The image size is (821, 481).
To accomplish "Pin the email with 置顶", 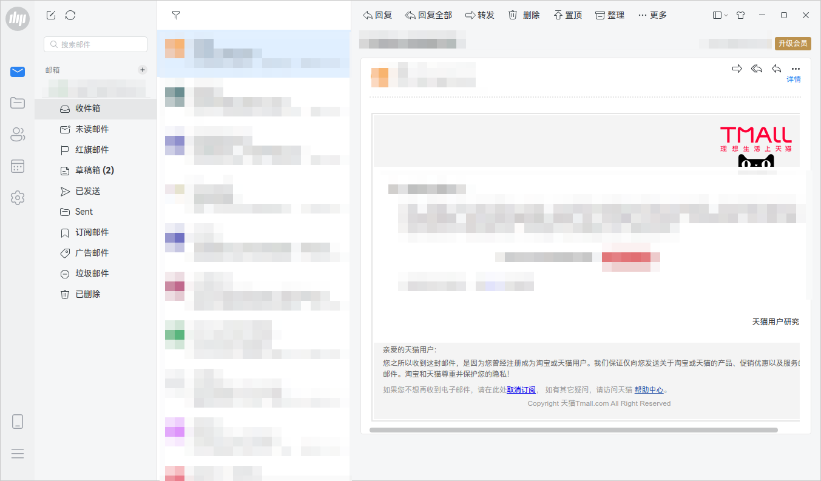I will [x=567, y=15].
